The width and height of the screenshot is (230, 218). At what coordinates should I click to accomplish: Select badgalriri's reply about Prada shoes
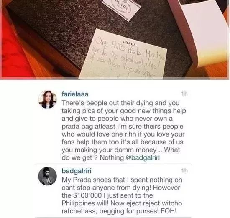click(x=122, y=195)
